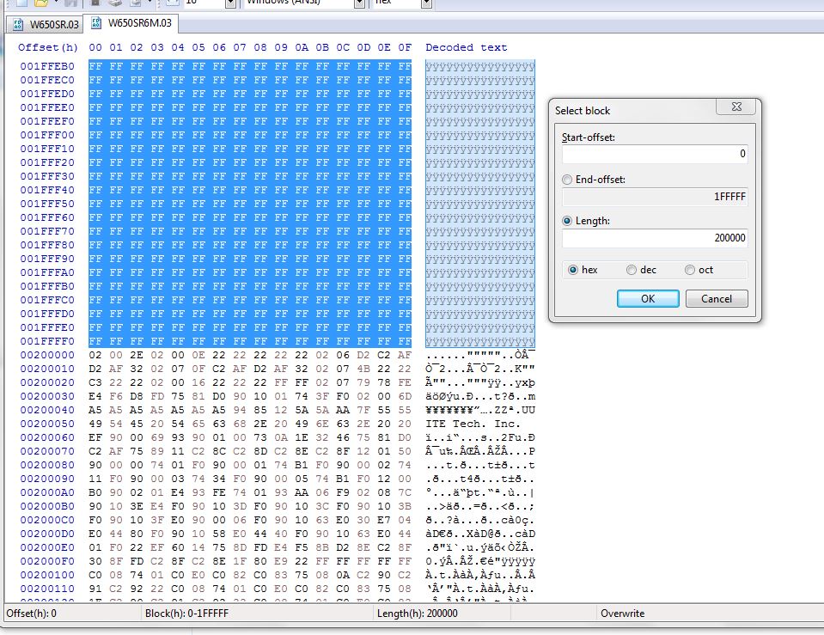Click offset row 00200110

(x=47, y=589)
